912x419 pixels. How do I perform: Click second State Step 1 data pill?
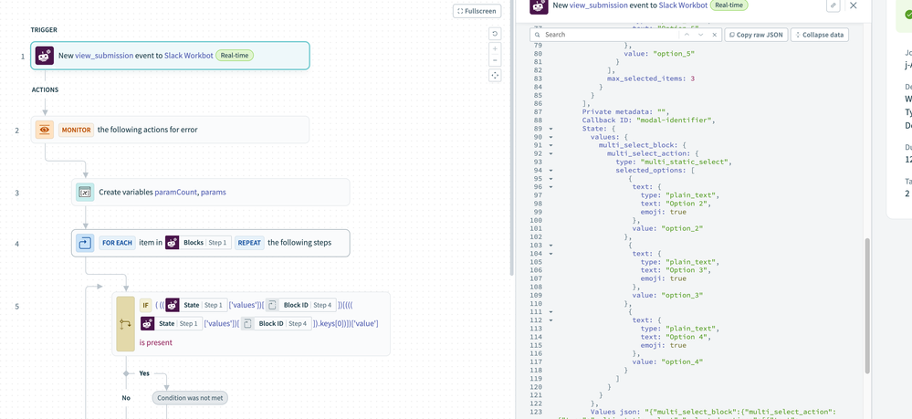pos(171,323)
